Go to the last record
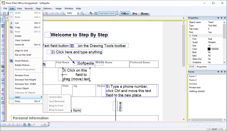The image size is (227, 131). 18,125
